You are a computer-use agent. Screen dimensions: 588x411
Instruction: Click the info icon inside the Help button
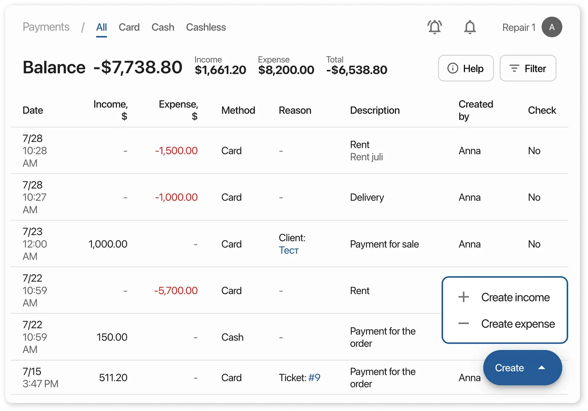(x=453, y=68)
